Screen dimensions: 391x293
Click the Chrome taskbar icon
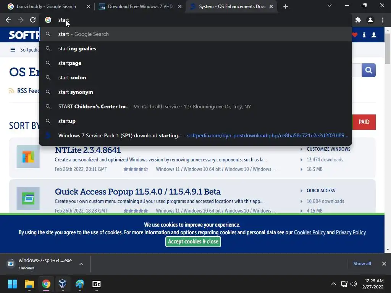[46, 284]
